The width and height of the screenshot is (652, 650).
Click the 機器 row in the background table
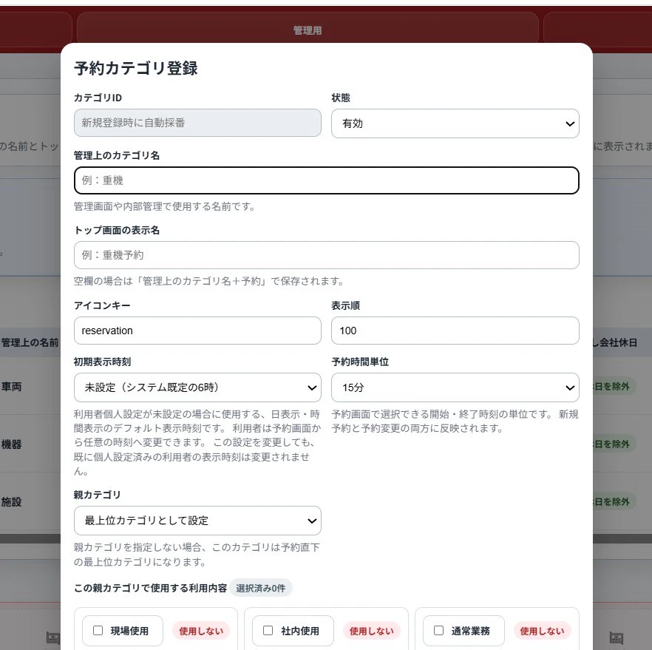(11, 444)
